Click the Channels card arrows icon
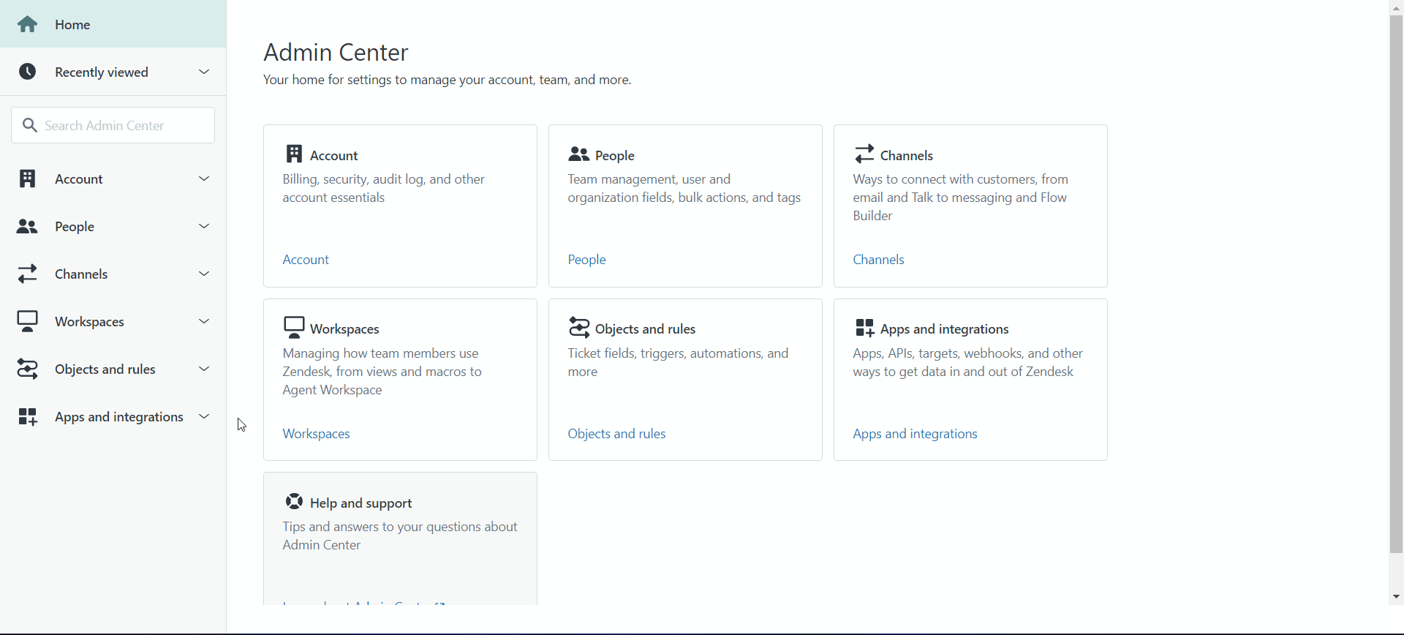Image resolution: width=1404 pixels, height=635 pixels. pos(864,154)
